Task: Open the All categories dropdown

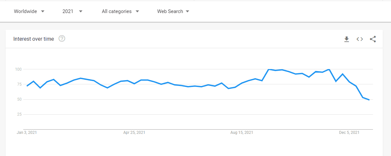Action: pos(121,11)
